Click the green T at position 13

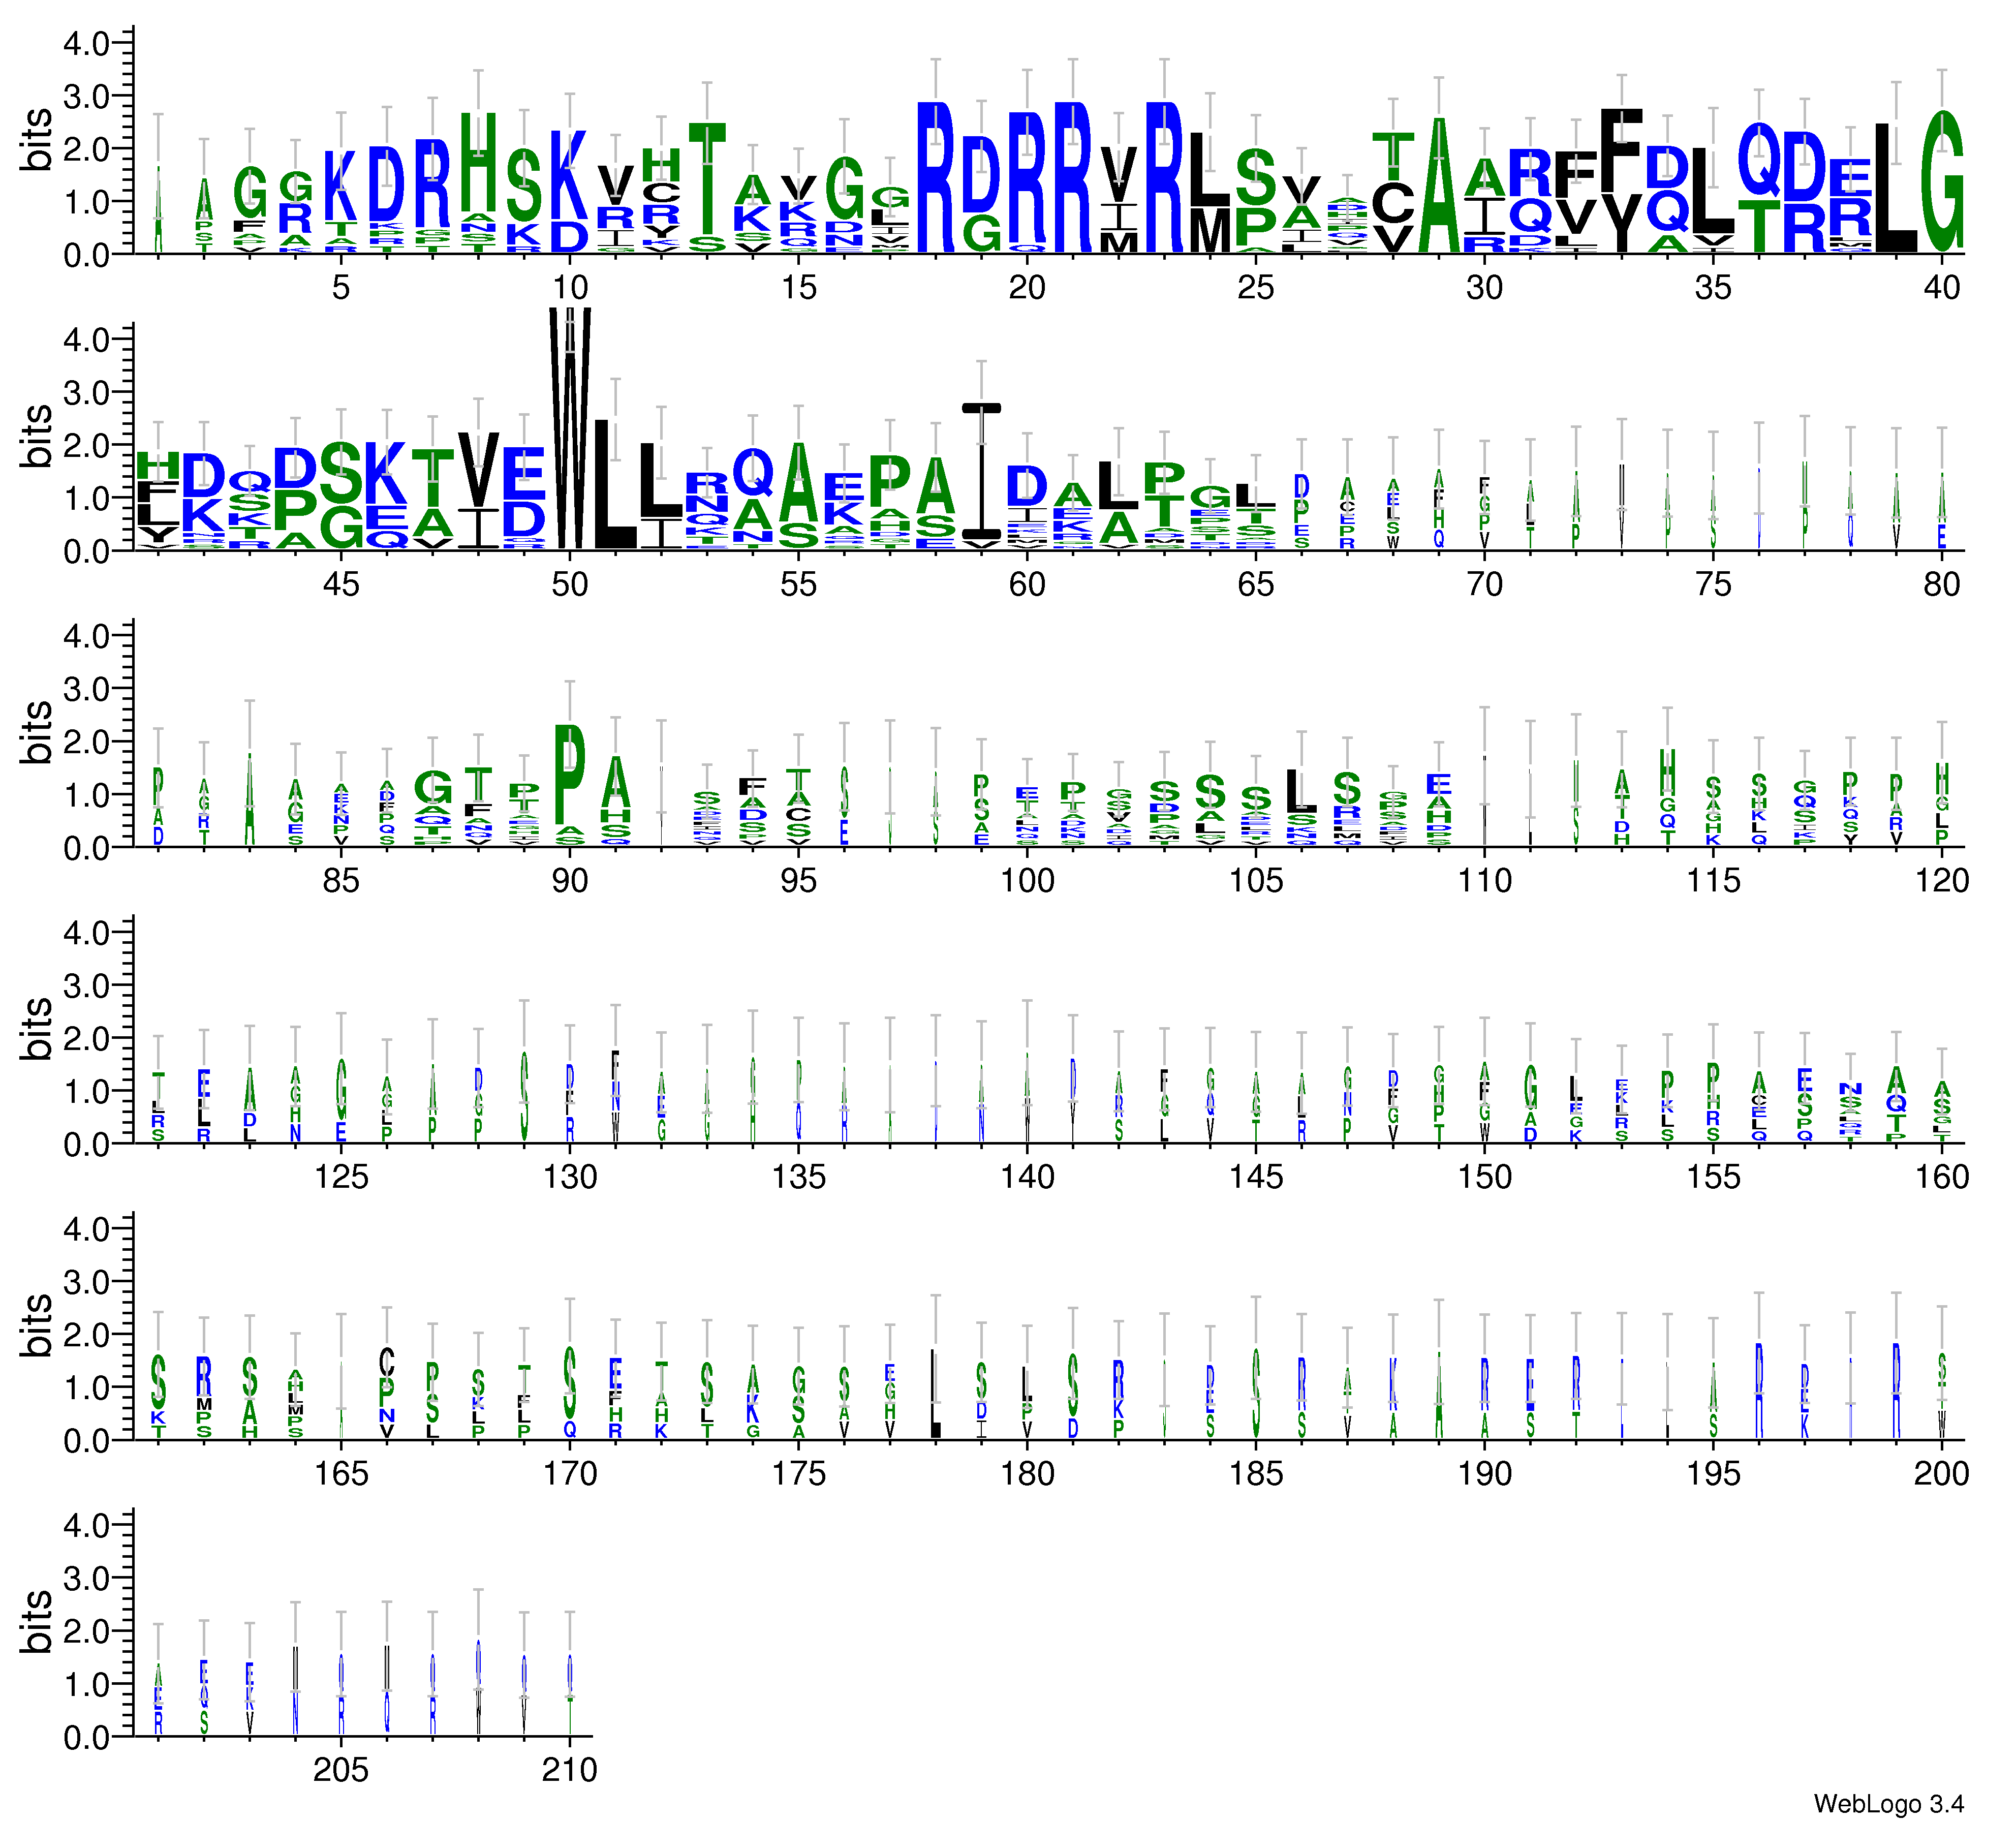pos(707,180)
